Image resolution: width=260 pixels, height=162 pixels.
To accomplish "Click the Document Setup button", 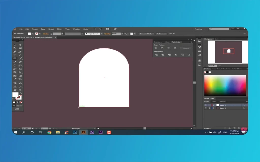I will pos(146,34).
